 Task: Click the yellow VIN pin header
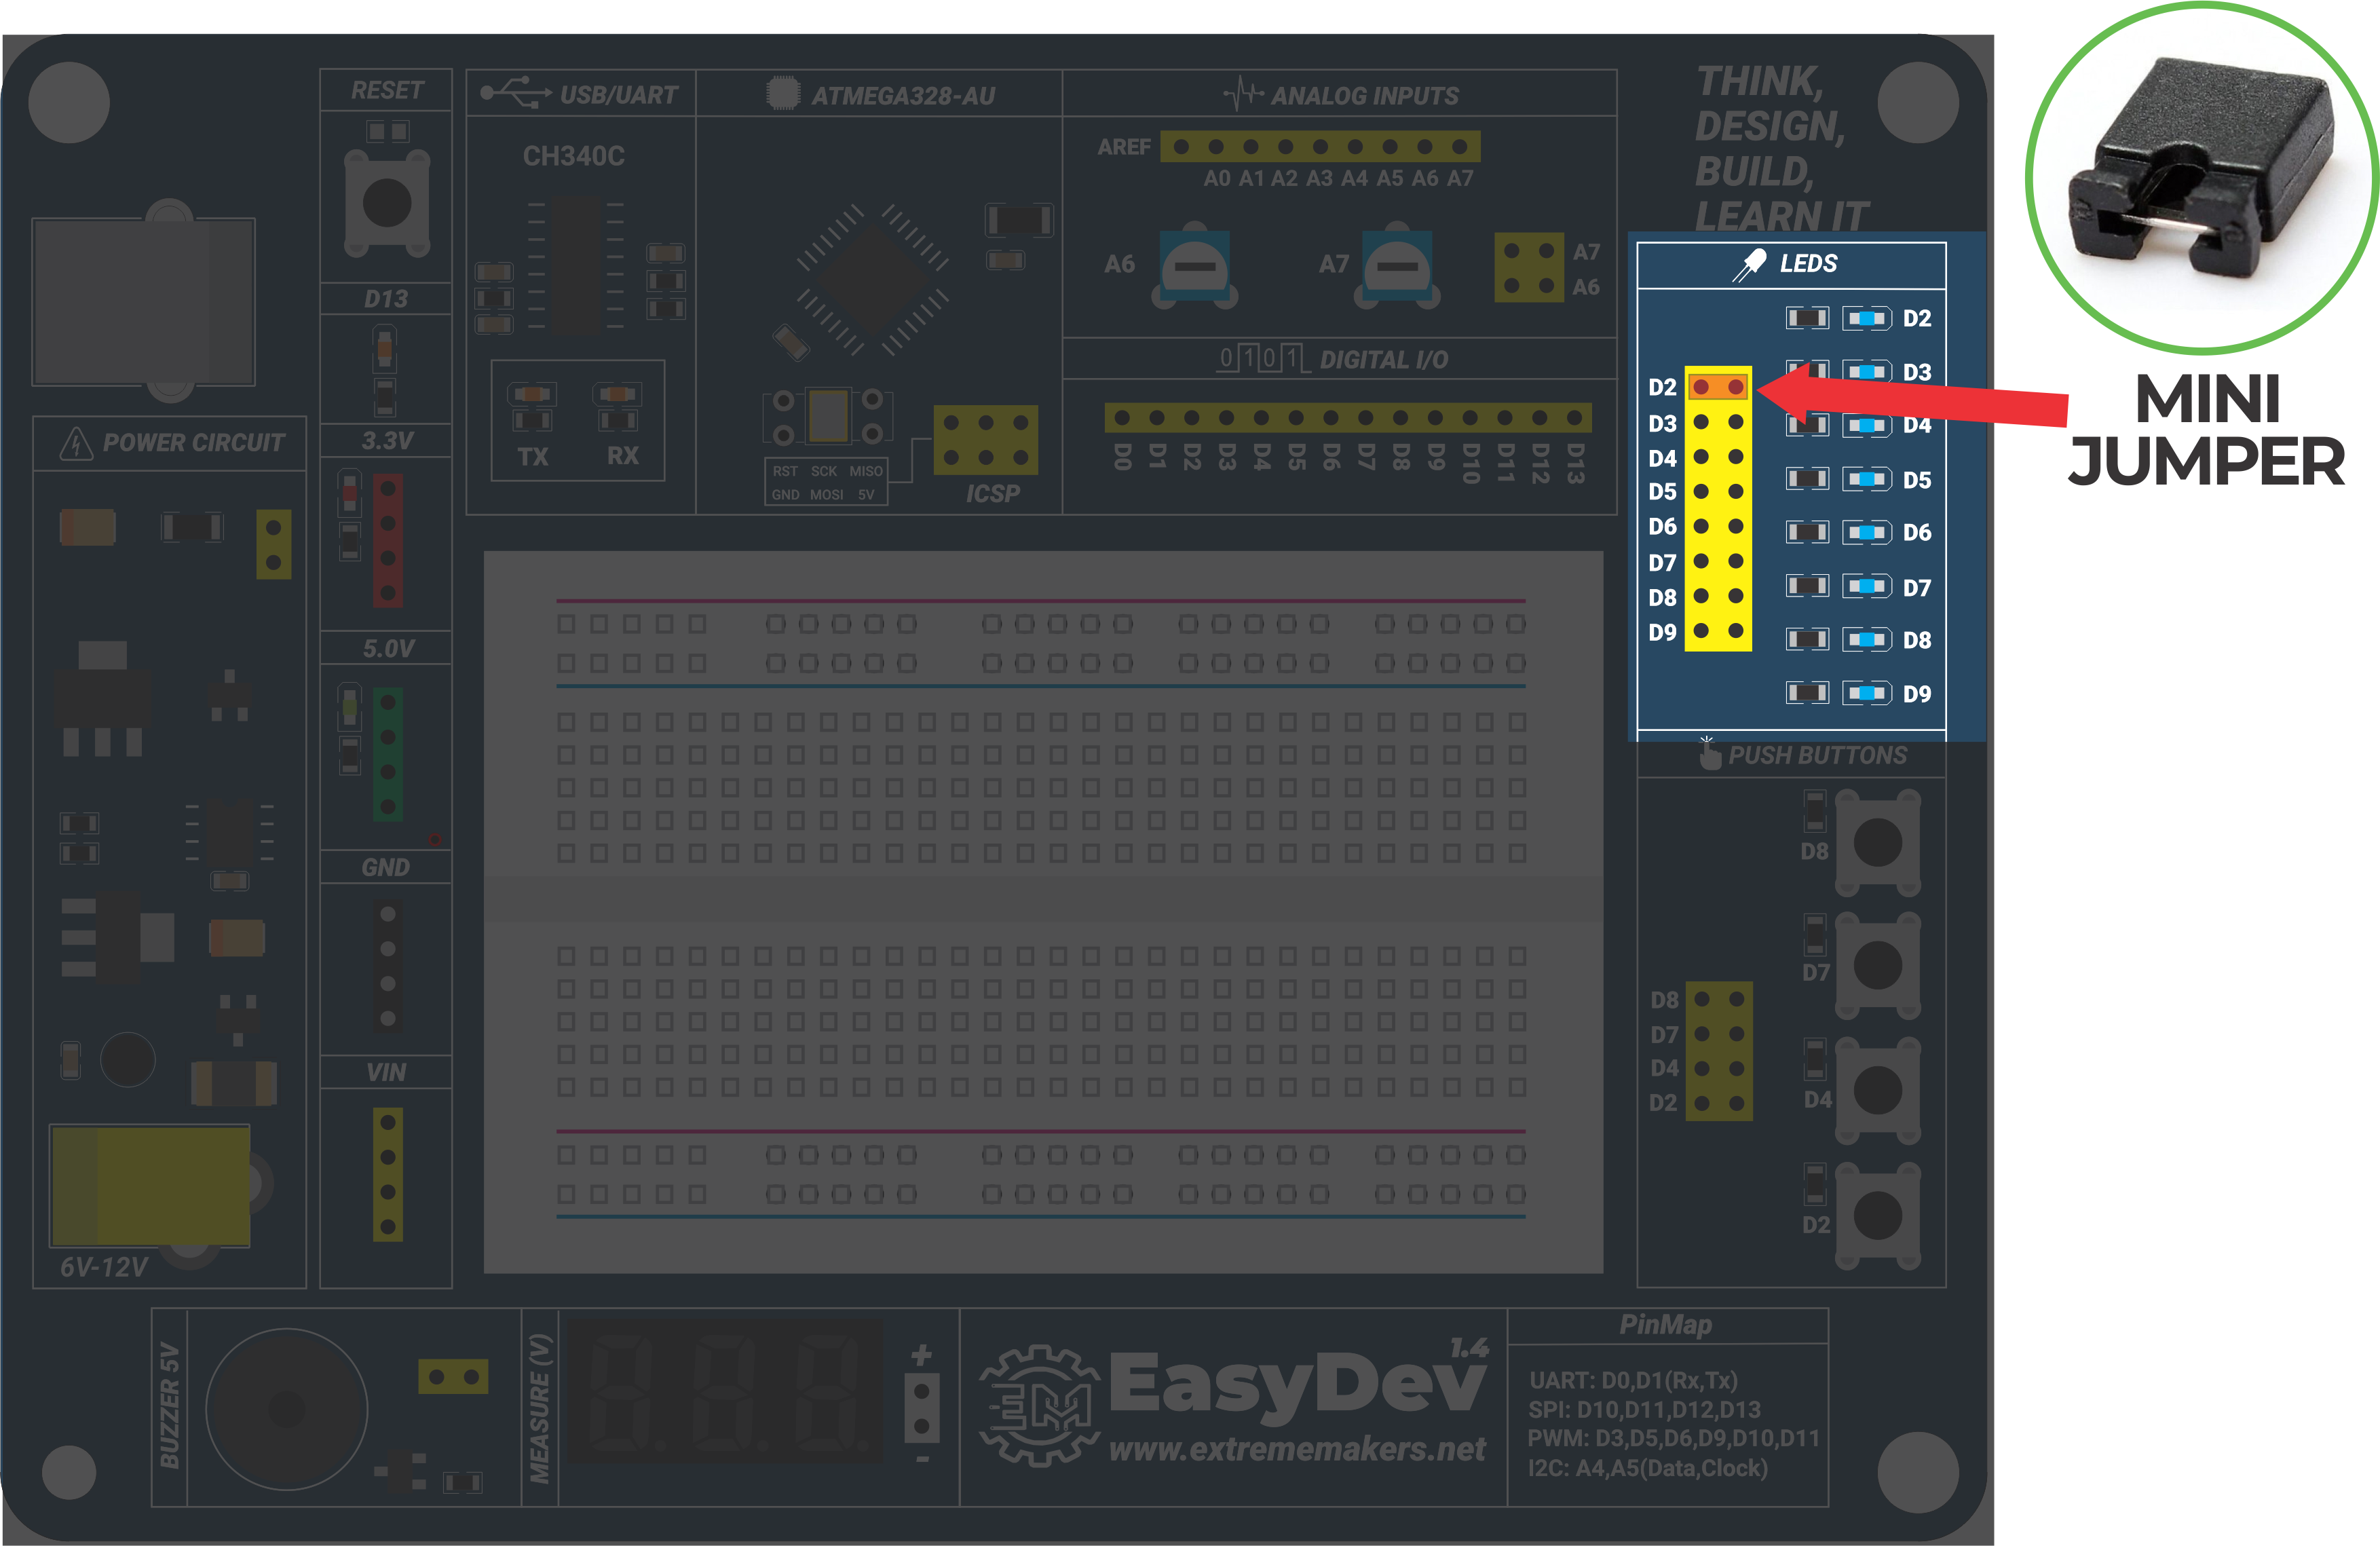click(x=388, y=1175)
